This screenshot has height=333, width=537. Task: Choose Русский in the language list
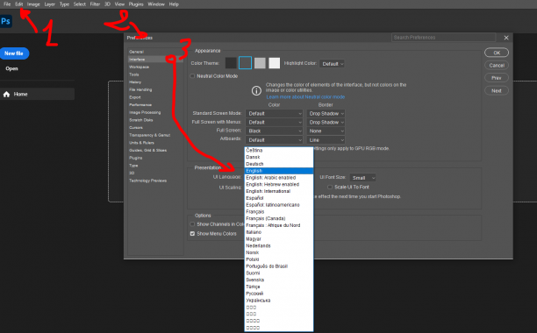coord(279,294)
